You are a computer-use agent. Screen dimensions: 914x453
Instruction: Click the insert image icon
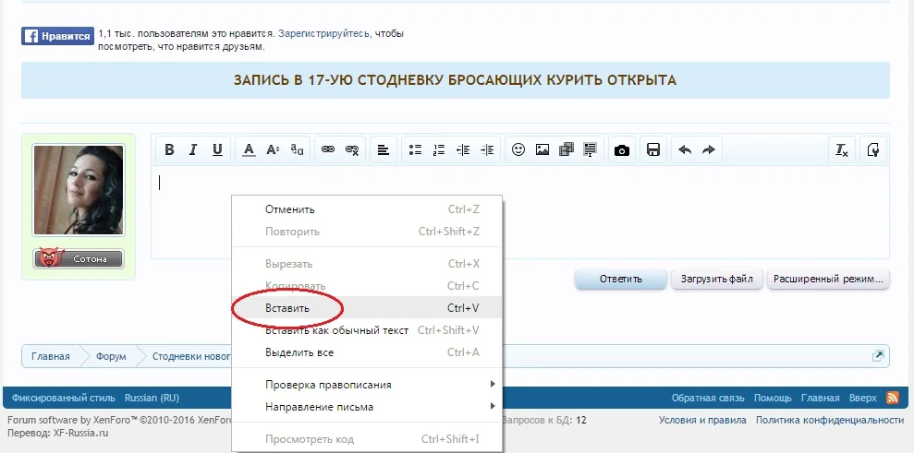point(542,149)
